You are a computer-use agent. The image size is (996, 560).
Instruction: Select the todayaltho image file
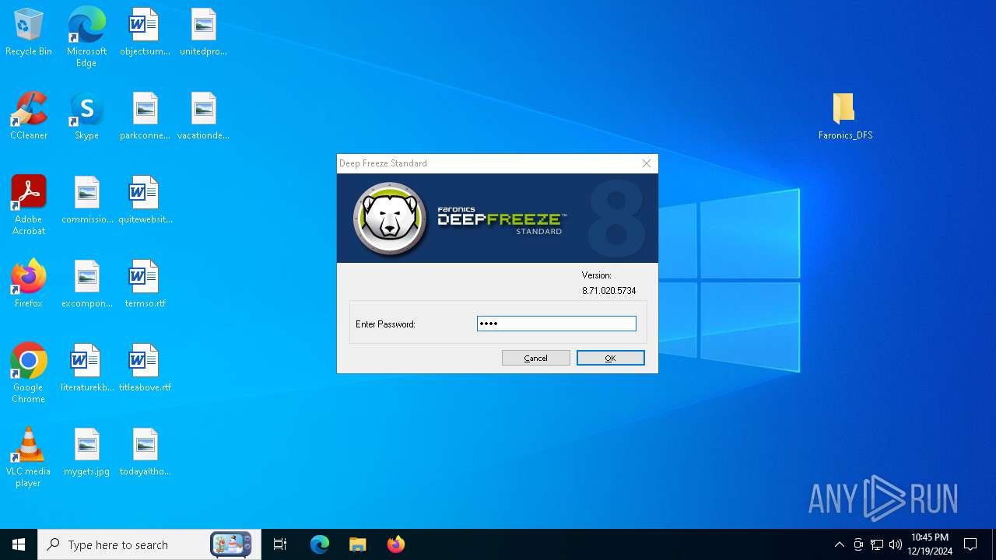145,452
